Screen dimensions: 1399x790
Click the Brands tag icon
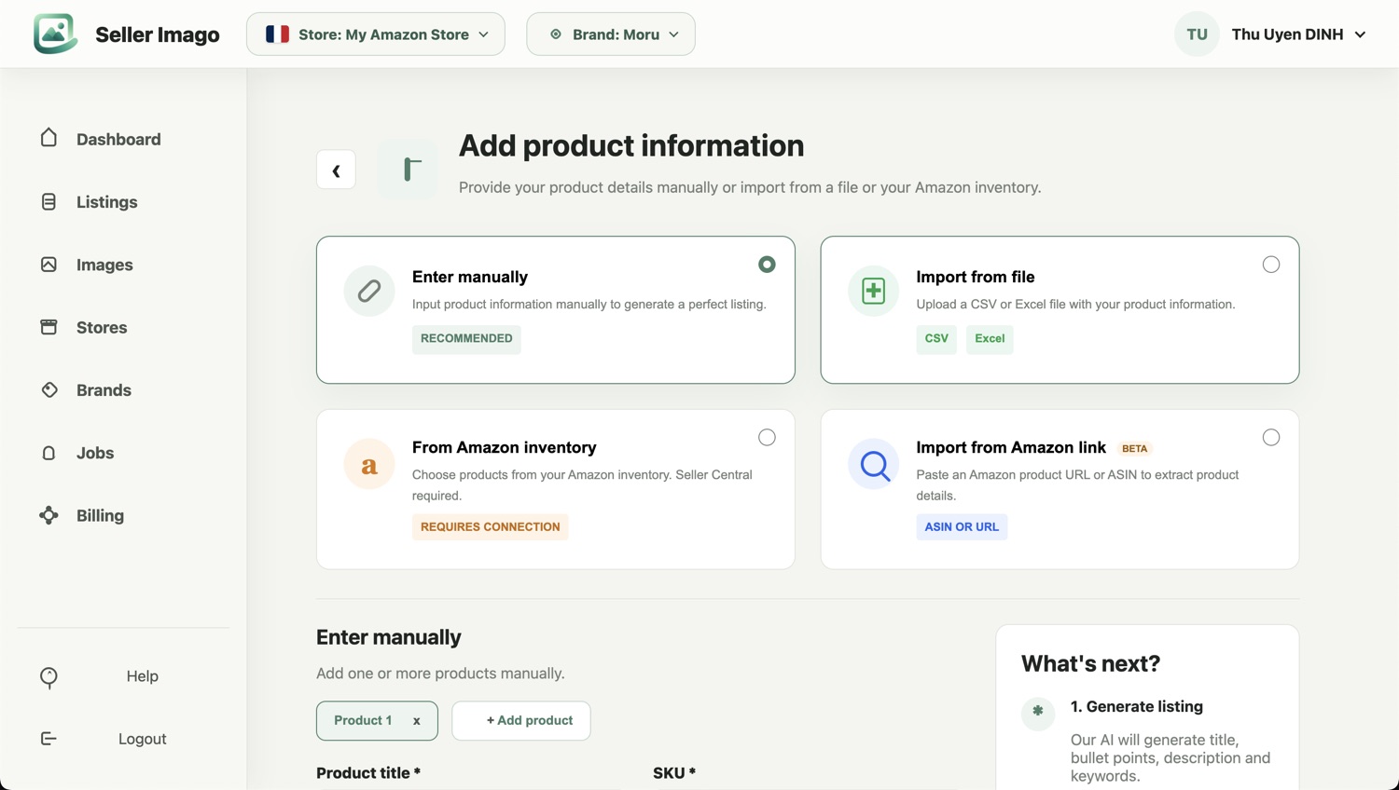point(48,389)
